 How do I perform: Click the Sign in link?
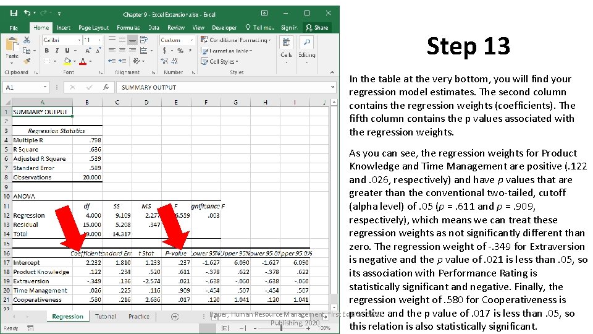(x=289, y=28)
